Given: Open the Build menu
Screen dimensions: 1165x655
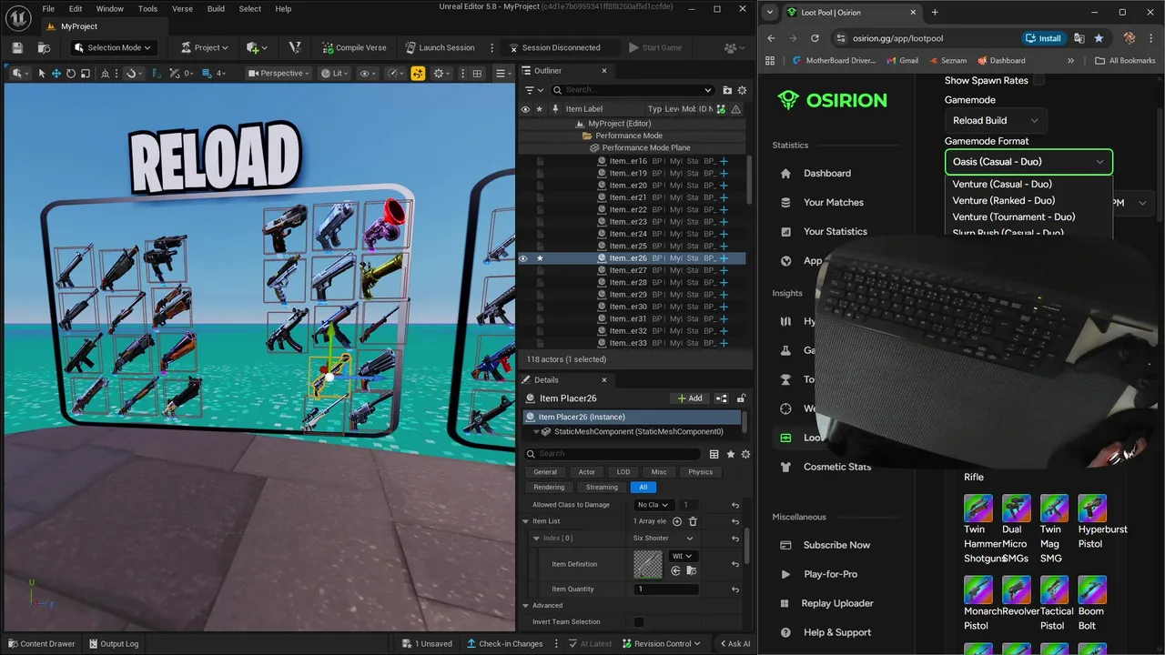Looking at the screenshot, I should [216, 9].
